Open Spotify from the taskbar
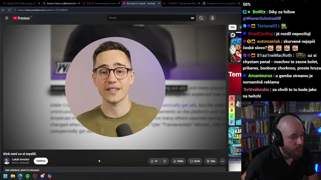The height and width of the screenshot is (180, 321). (28, 176)
